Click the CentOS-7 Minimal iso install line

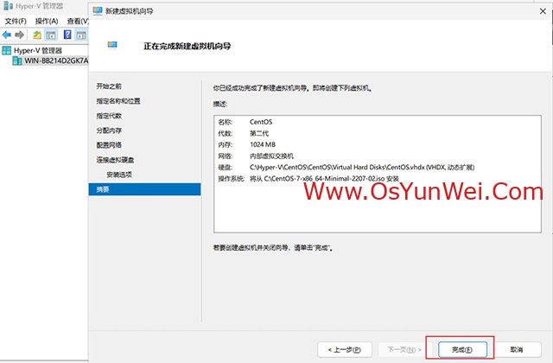(325, 179)
